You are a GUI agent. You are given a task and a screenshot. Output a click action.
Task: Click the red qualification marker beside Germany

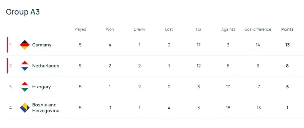click(7, 45)
